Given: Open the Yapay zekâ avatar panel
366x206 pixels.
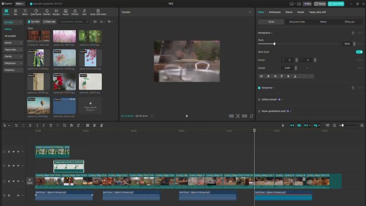Looking at the screenshot, I should [x=98, y=12].
